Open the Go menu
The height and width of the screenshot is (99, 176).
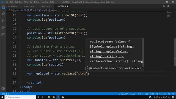[x=31, y=2]
